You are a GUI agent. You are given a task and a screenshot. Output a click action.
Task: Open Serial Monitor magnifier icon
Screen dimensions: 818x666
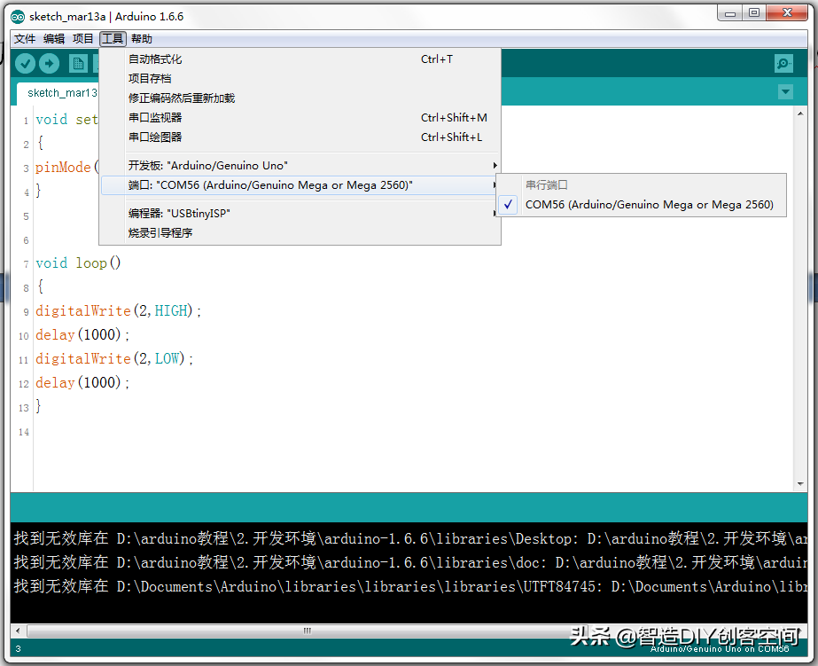pos(783,64)
